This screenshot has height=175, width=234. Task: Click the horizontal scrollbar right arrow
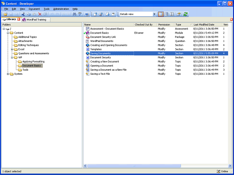(x=230, y=166)
